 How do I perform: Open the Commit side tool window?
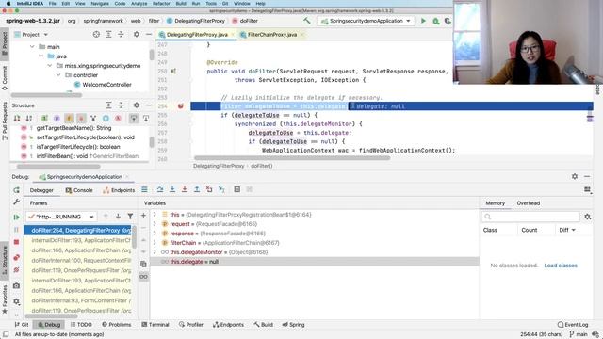pos(5,78)
